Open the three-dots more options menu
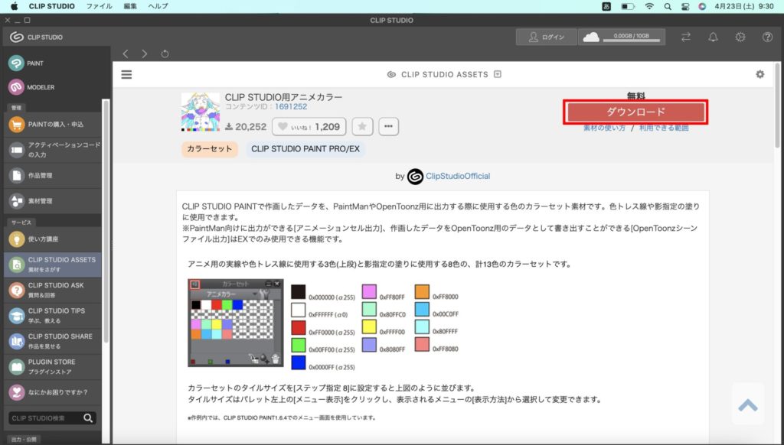 click(389, 127)
